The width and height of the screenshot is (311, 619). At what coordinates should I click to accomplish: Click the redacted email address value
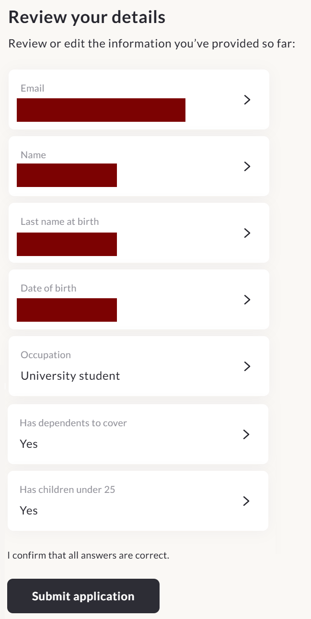(101, 110)
